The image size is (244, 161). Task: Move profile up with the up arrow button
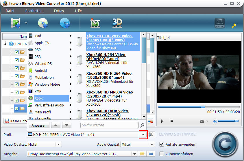[x=56, y=125]
